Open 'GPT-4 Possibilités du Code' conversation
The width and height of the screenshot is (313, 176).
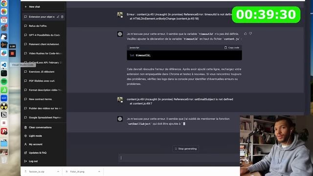(44, 35)
